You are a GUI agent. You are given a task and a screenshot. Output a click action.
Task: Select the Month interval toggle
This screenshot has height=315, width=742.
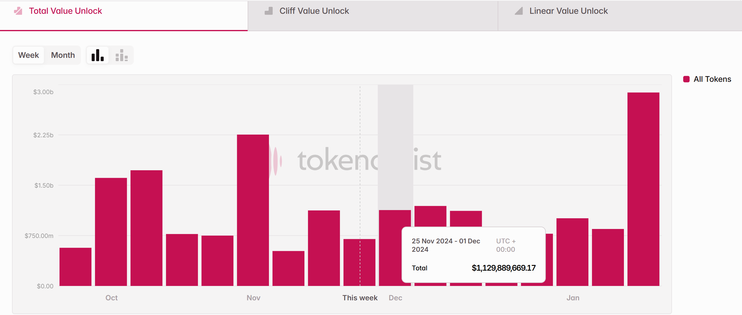pyautogui.click(x=63, y=55)
